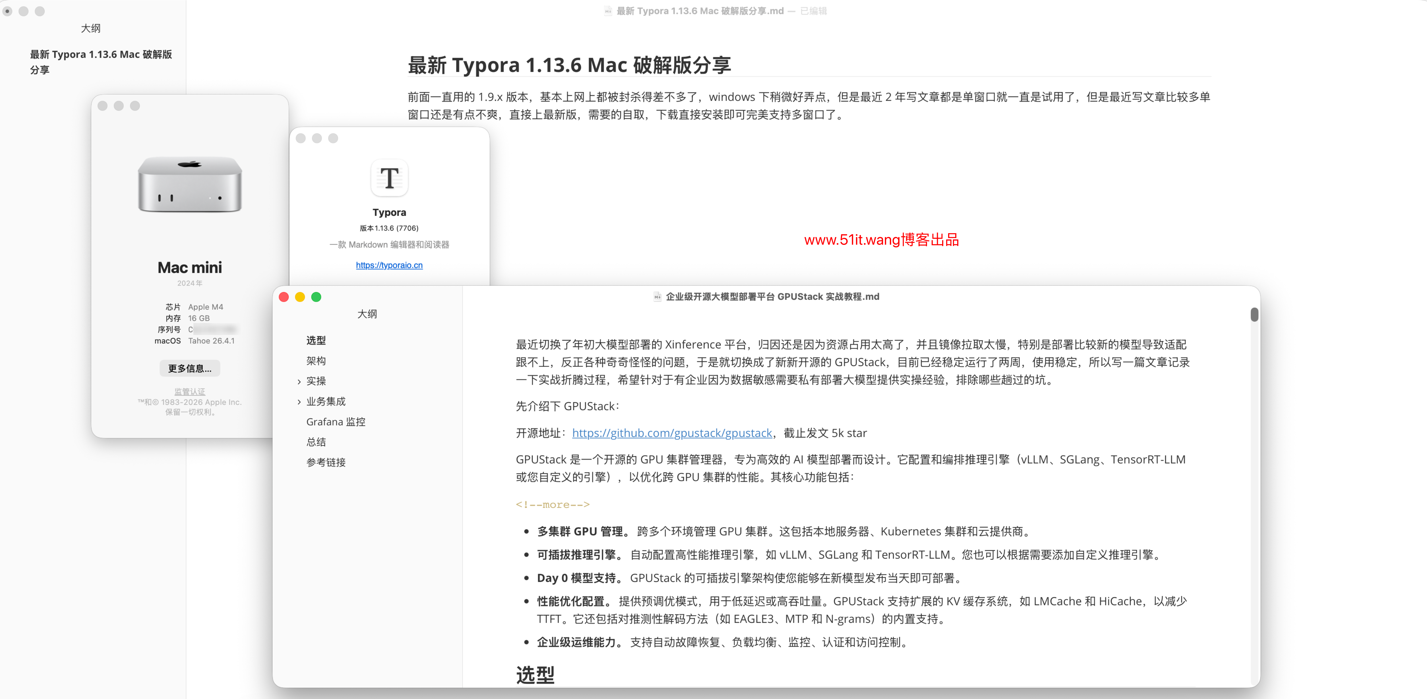Expand the 业务集成 outline section
Image resolution: width=1427 pixels, height=699 pixels.
pyautogui.click(x=299, y=402)
